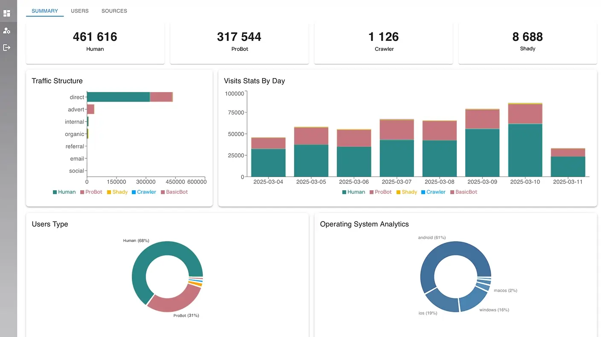Viewport: 601px width, 337px height.
Task: Click the Human total card showing 461 616
Action: tap(95, 42)
